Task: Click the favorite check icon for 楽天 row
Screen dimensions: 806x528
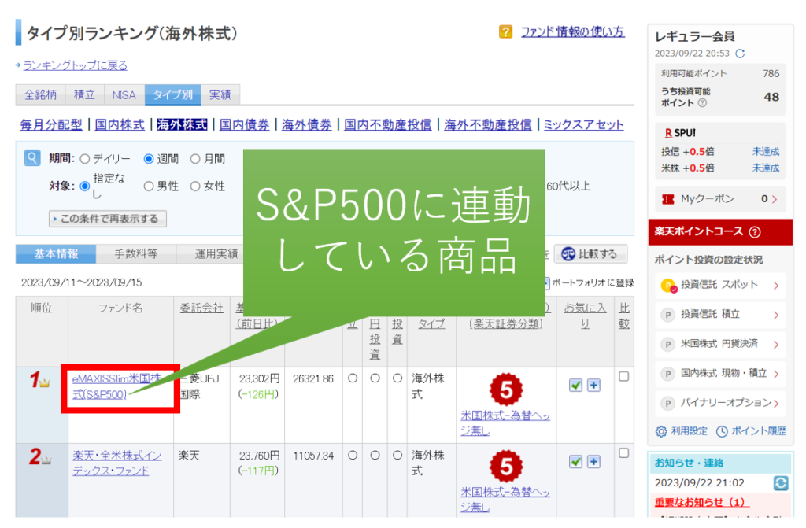Action: pos(575,462)
